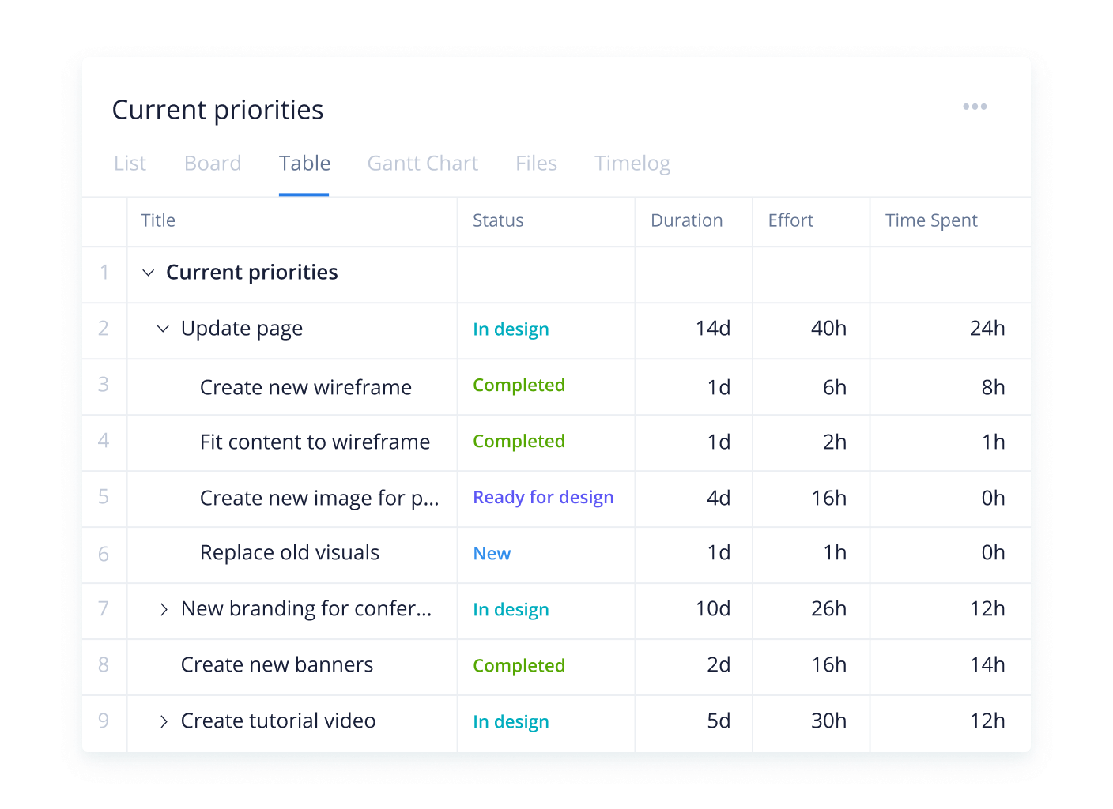Click the Time Spent column header
Screen dimensions: 1113x809
point(931,220)
